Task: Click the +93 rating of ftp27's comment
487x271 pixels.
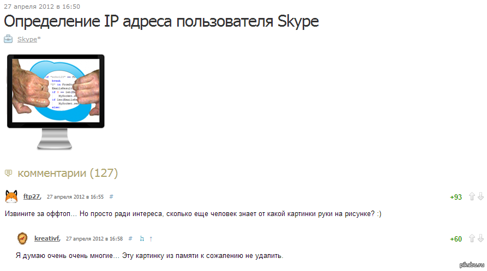Action: pyautogui.click(x=456, y=197)
